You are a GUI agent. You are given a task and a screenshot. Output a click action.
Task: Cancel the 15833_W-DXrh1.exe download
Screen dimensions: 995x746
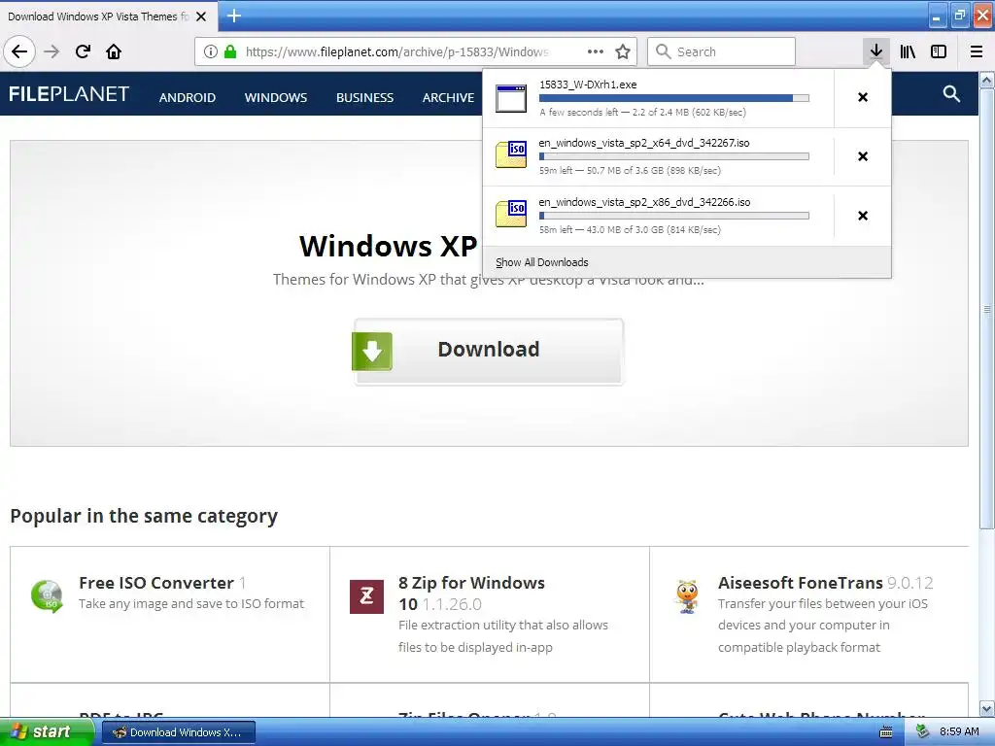pos(863,97)
